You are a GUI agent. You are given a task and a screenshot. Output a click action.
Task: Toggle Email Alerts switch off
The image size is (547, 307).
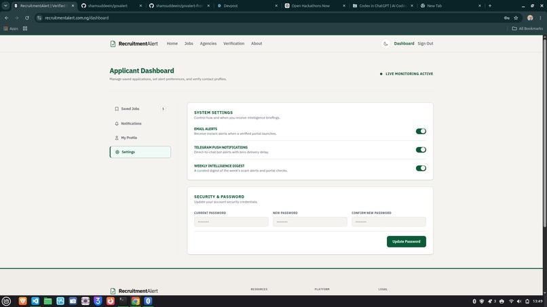pos(421,131)
